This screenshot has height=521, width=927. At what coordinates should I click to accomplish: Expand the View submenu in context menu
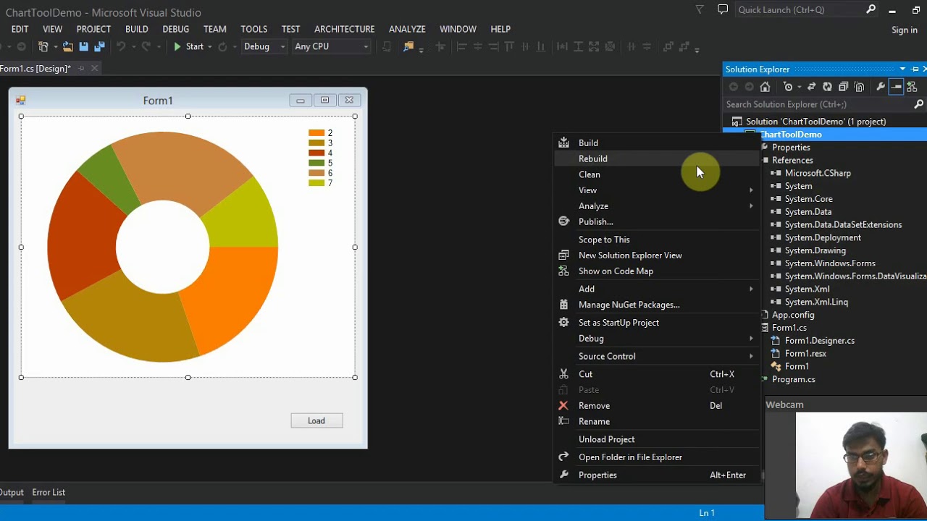[751, 190]
